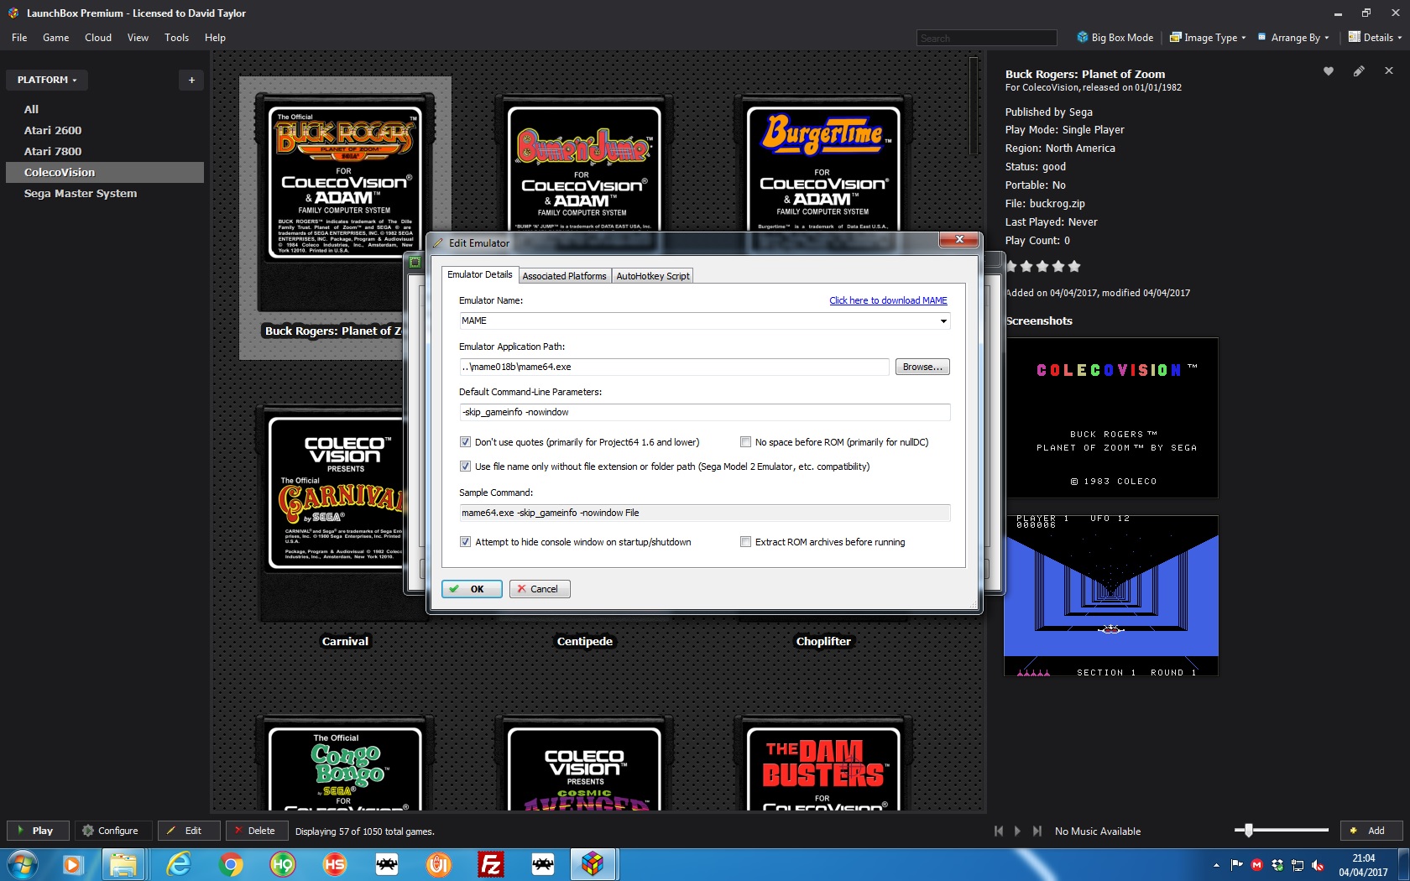Click the game list vertical scrollbar

coord(973,106)
